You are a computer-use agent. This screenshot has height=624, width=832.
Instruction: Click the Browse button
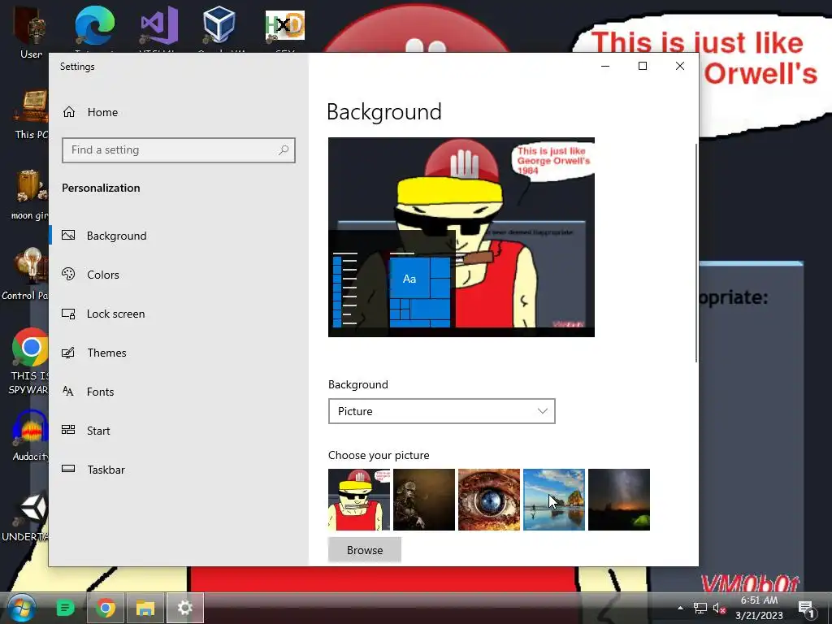(365, 550)
